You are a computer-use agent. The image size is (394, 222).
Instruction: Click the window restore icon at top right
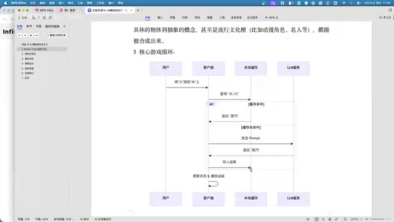pos(390,10)
